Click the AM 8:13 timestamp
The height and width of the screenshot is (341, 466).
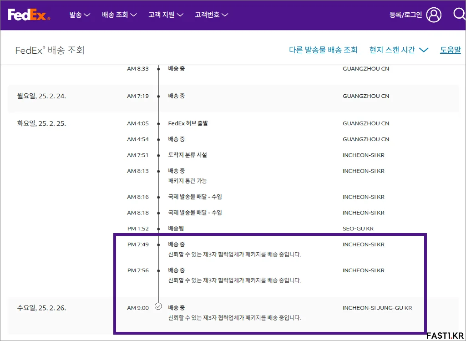138,171
